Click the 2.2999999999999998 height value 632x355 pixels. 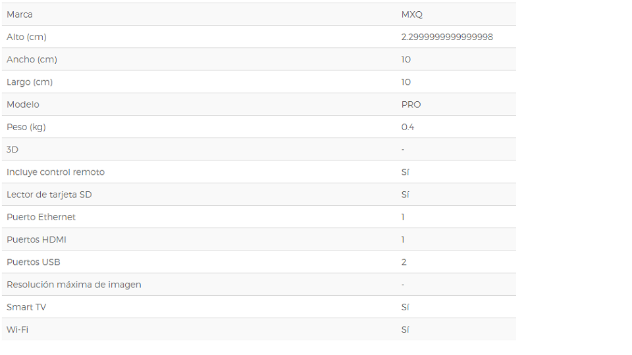click(x=447, y=37)
